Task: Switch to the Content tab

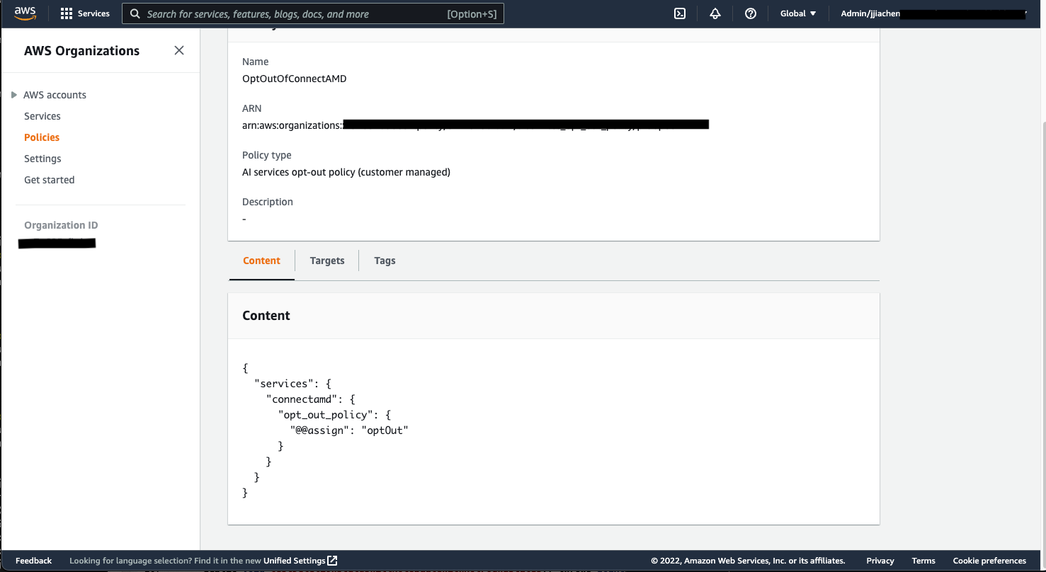Action: [x=261, y=261]
